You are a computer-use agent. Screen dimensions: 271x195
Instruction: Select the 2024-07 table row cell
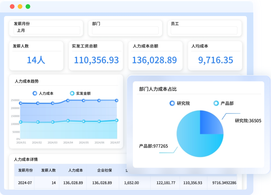(x=25, y=183)
